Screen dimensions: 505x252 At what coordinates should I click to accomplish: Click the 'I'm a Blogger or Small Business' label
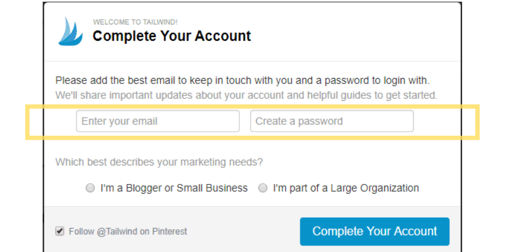coord(174,188)
